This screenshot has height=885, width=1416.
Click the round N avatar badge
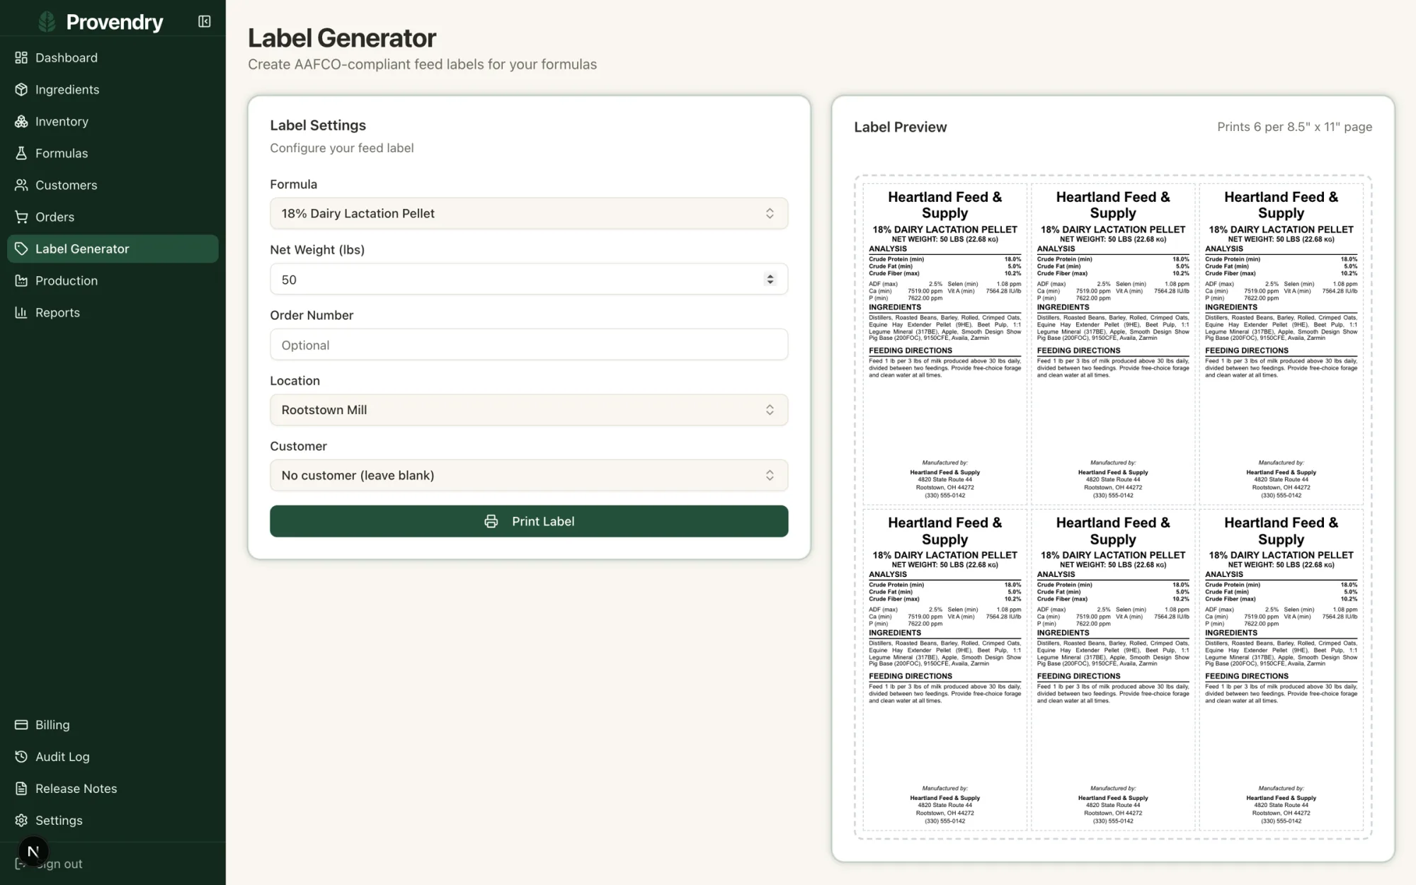(33, 851)
